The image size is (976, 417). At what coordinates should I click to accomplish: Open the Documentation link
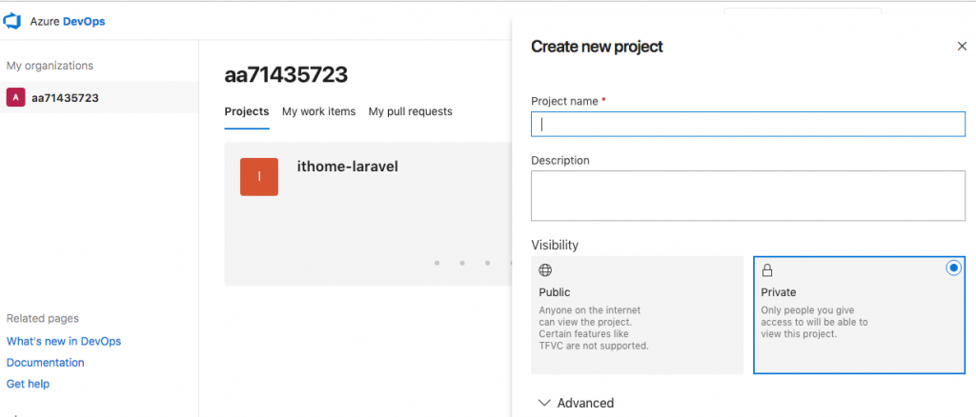coord(45,363)
